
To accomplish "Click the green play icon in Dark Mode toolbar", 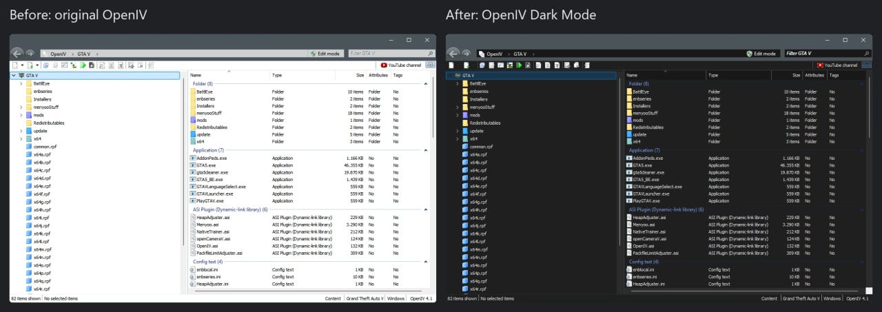I will [x=519, y=65].
